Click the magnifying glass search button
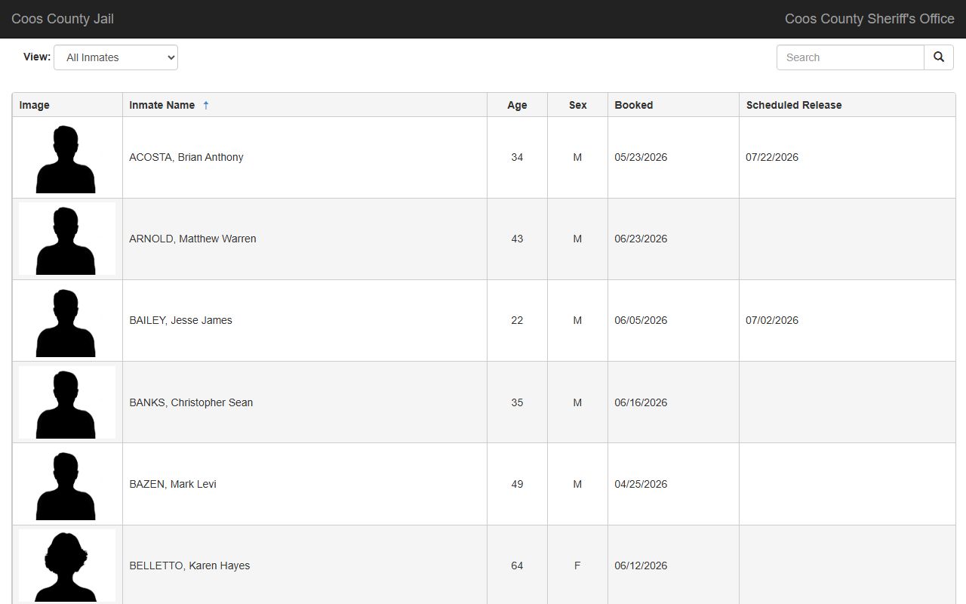Image resolution: width=966 pixels, height=604 pixels. (939, 57)
